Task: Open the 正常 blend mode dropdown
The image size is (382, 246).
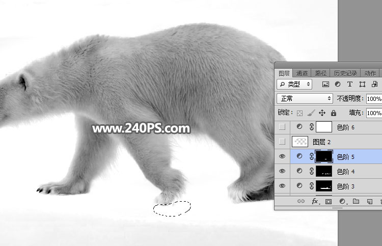Action: click(305, 98)
